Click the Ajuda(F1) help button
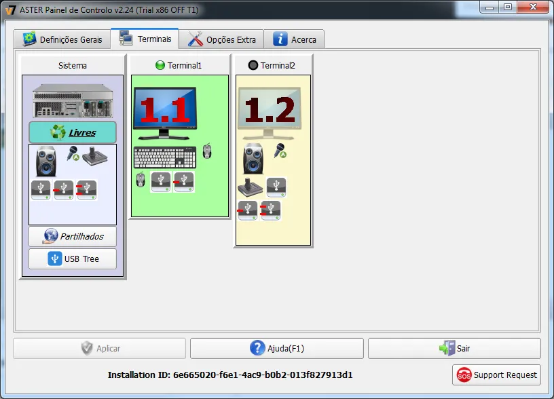Viewport: 554px width, 399px height. point(277,348)
